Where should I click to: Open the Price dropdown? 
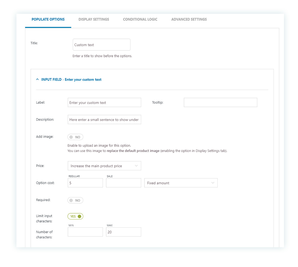(x=104, y=165)
